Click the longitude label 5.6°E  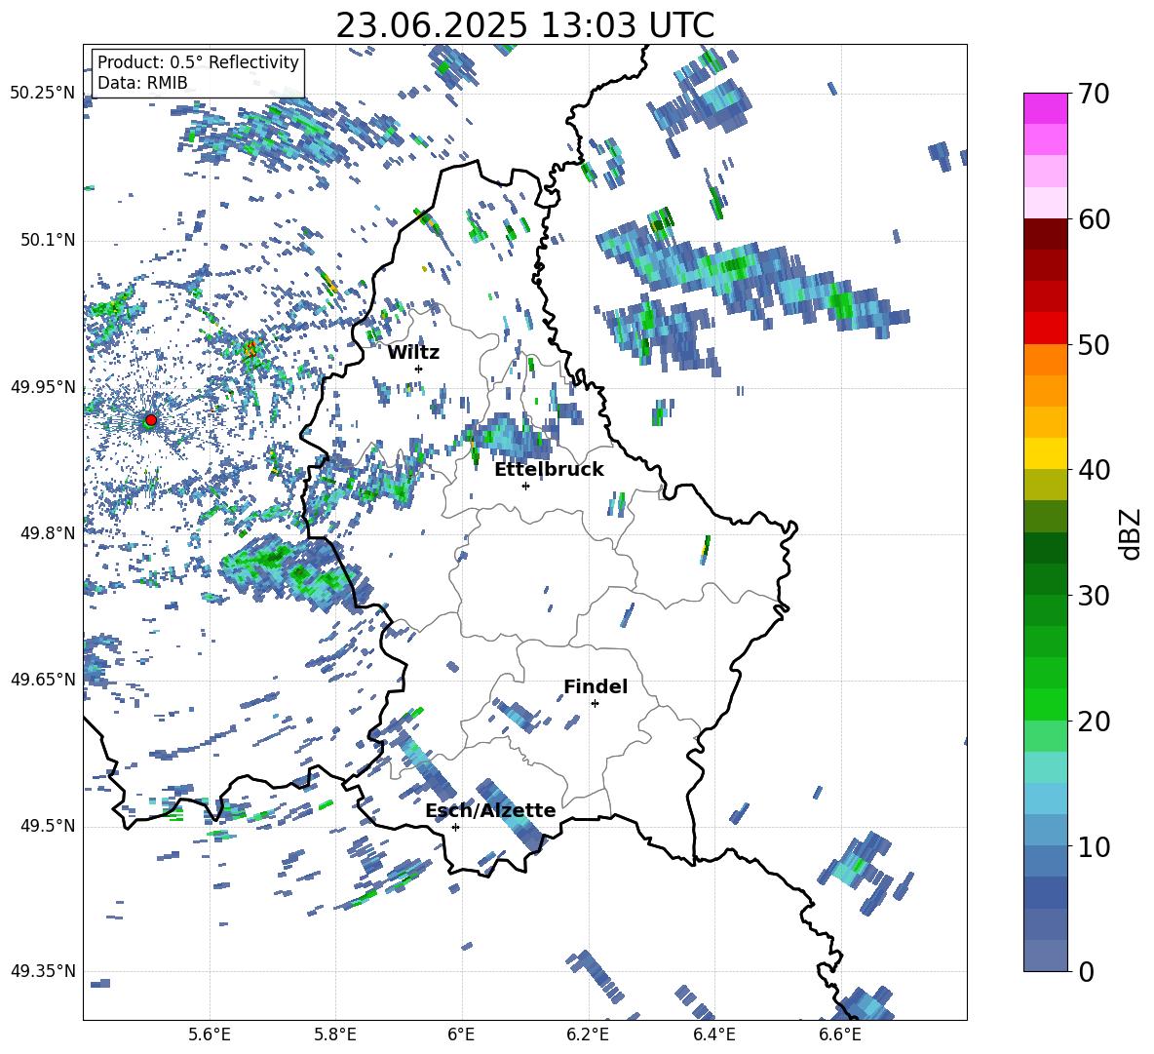[x=210, y=1034]
